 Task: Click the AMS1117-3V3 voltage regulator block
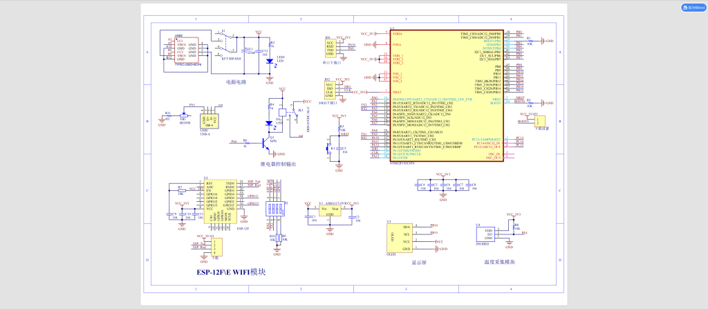(x=330, y=211)
